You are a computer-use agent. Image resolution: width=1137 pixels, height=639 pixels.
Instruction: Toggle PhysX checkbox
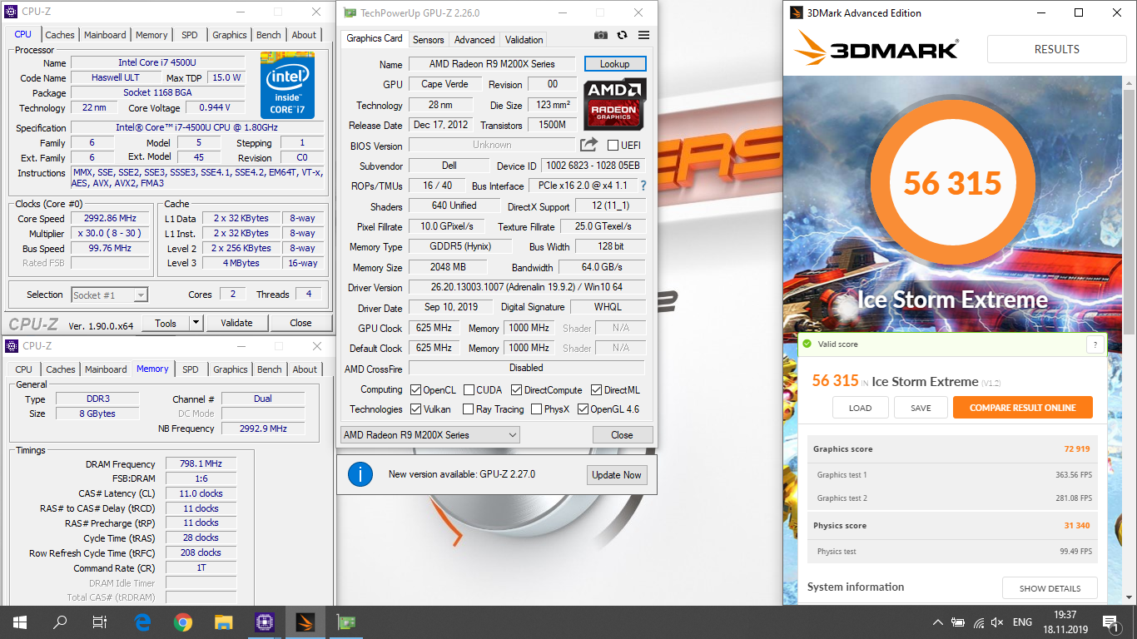point(536,409)
